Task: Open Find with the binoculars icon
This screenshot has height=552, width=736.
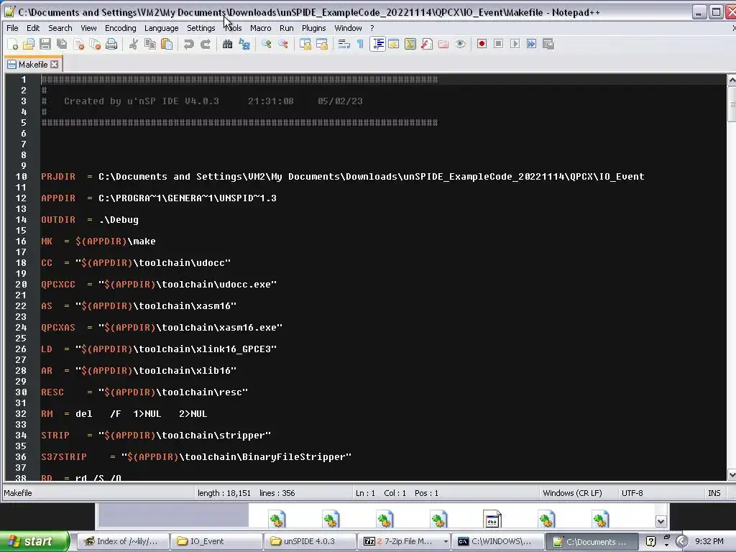Action: (x=228, y=44)
